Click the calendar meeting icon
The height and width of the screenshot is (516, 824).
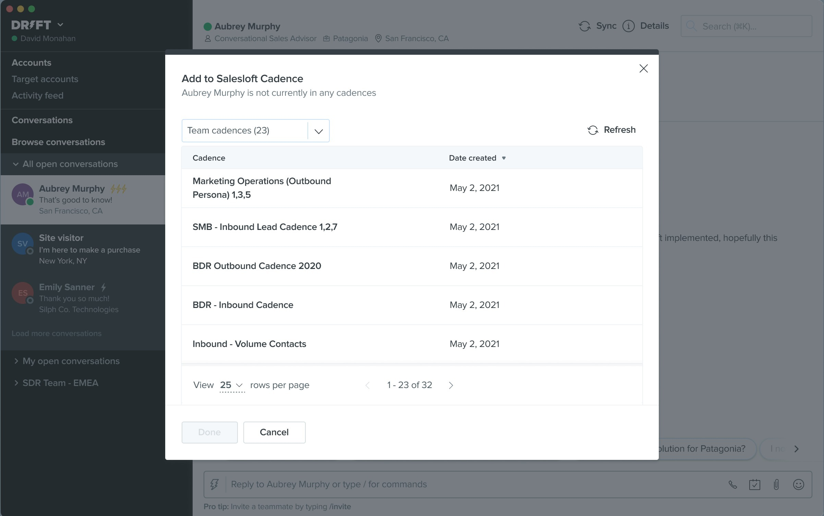click(x=754, y=485)
